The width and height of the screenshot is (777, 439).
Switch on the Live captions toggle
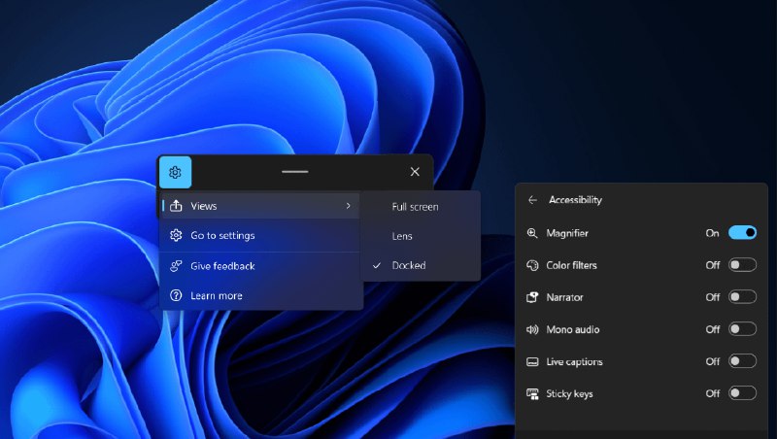point(742,361)
